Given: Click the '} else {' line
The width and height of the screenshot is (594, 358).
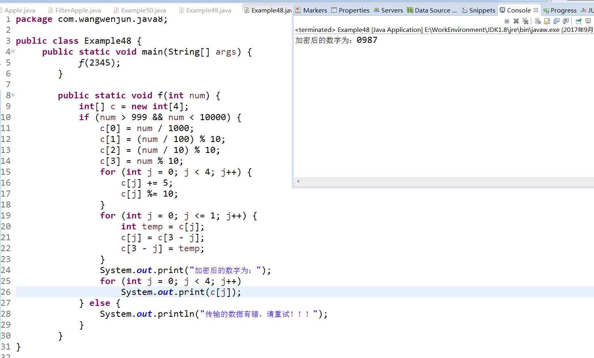Looking at the screenshot, I should tap(99, 303).
